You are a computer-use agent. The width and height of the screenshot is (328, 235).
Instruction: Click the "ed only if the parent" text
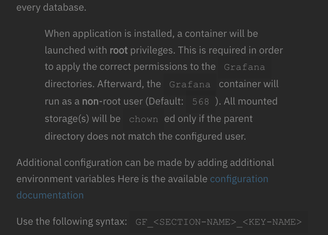click(x=208, y=119)
